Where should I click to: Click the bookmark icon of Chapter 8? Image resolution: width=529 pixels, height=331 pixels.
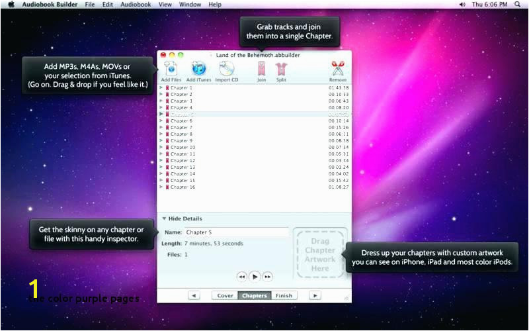point(167,134)
